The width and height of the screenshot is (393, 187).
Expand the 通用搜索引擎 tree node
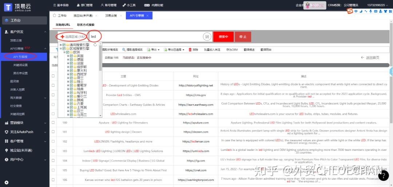[61, 45]
